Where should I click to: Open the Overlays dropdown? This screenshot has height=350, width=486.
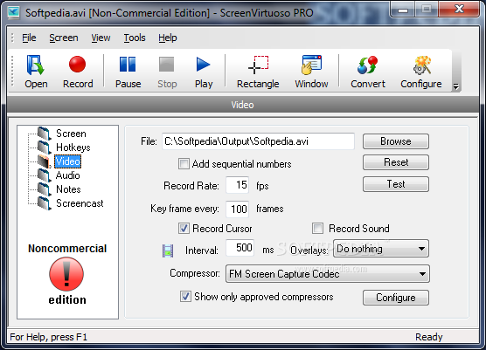[x=381, y=249]
